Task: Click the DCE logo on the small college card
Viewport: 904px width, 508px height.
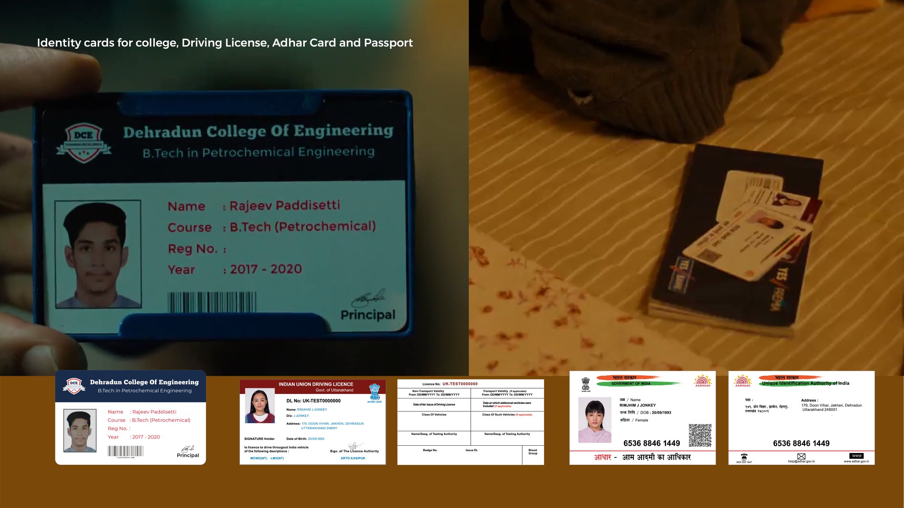Action: (x=74, y=386)
